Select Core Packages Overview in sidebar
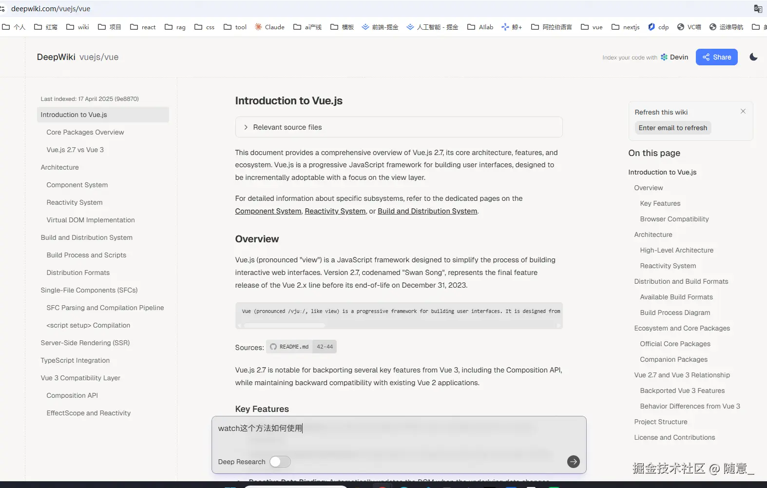 (x=85, y=132)
